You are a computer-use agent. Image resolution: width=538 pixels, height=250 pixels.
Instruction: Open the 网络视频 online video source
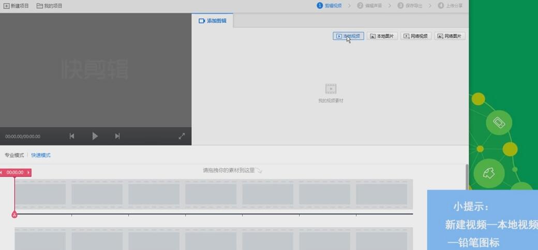click(415, 36)
